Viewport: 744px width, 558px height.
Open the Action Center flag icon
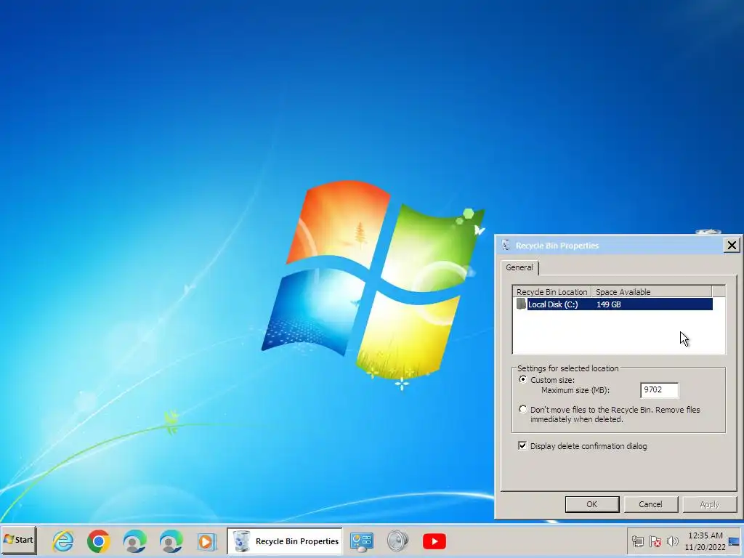pyautogui.click(x=655, y=541)
